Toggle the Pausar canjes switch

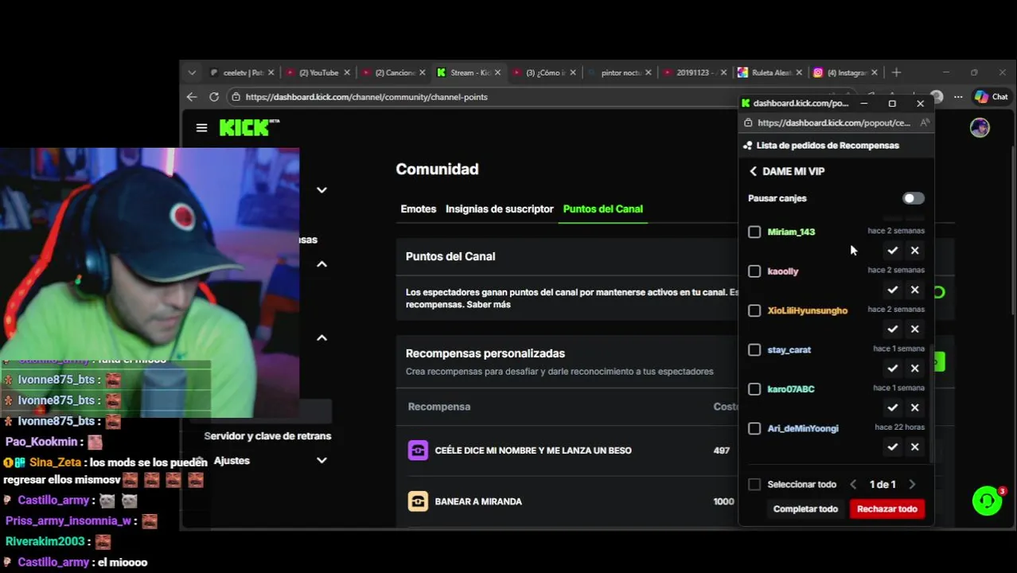coord(914,198)
